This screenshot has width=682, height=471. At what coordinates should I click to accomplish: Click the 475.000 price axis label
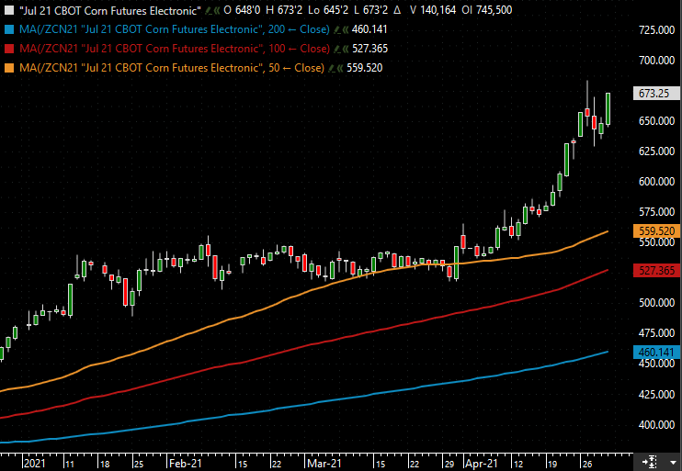(657, 333)
